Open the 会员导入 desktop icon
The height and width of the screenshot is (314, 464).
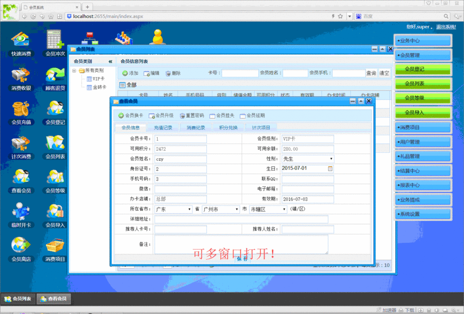point(55,215)
